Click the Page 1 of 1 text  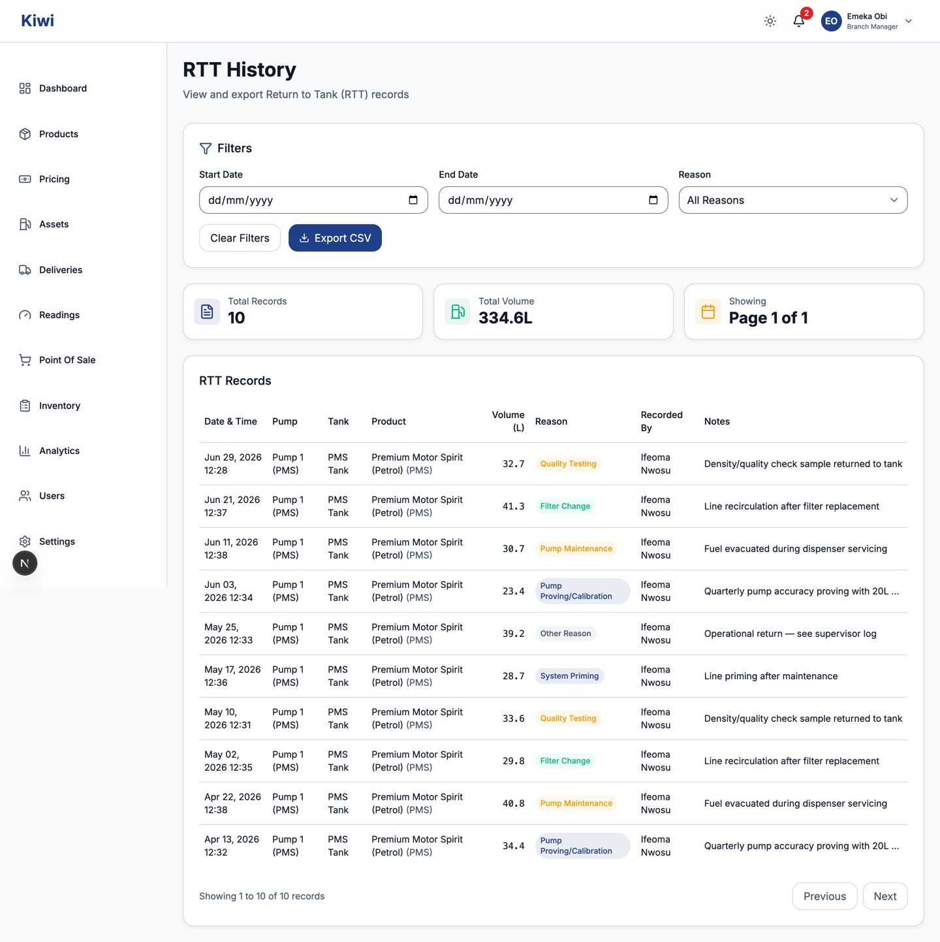pos(768,318)
